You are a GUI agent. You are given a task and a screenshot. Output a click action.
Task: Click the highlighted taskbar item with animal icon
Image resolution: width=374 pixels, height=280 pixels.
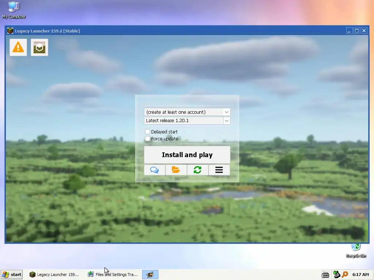click(150, 275)
